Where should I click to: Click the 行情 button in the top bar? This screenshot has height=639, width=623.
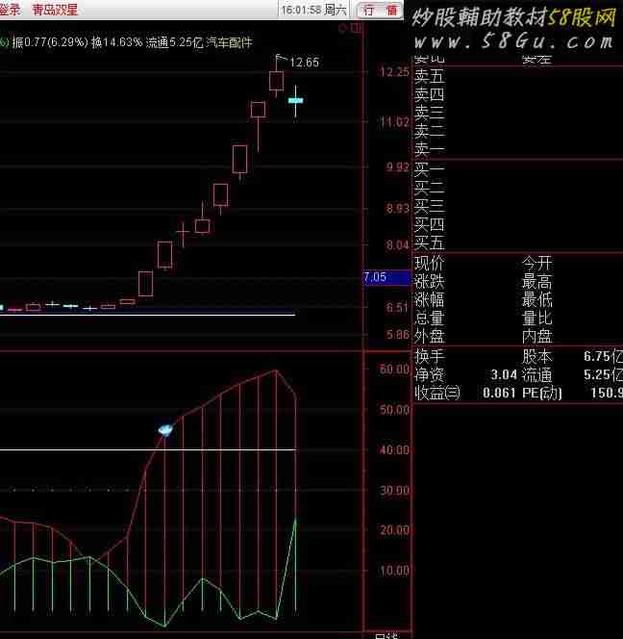pos(380,10)
